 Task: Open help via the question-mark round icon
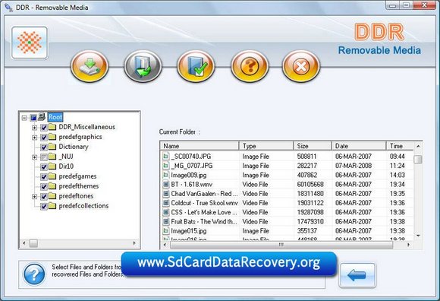click(x=250, y=66)
